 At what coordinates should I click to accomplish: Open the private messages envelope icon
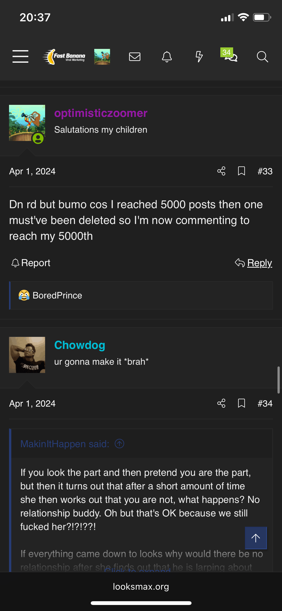(135, 57)
